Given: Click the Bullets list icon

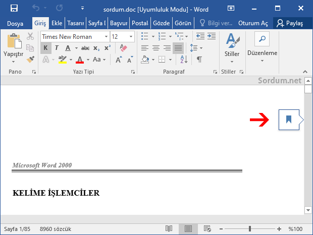Looking at the screenshot, I should point(145,36).
